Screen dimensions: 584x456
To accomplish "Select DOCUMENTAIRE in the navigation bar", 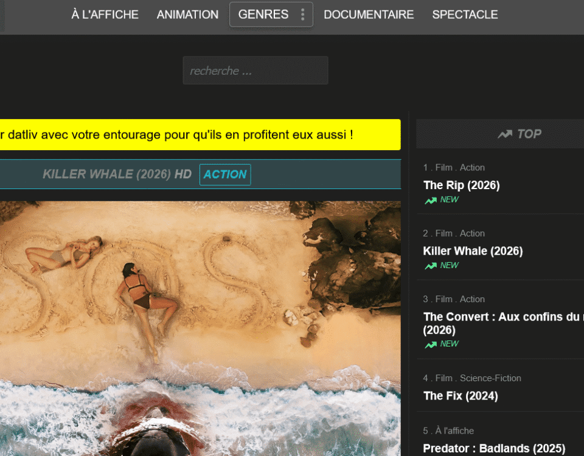I will [368, 15].
